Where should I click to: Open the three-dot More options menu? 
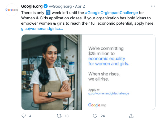click(x=153, y=6)
